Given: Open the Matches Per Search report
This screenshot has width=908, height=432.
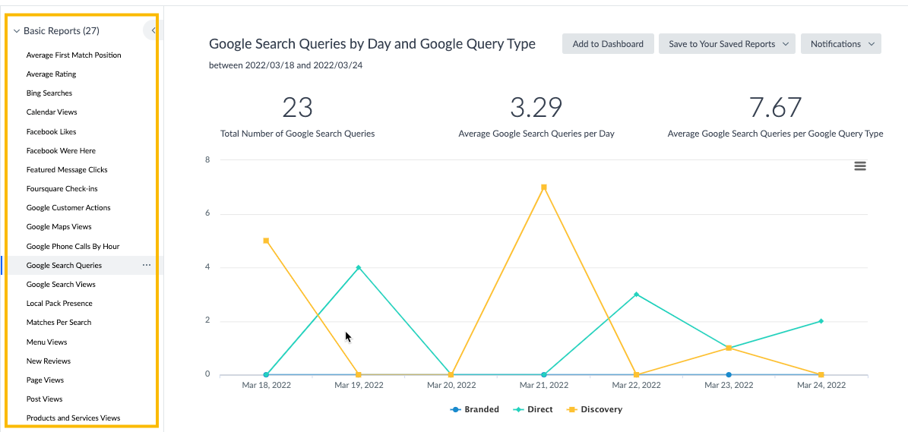Looking at the screenshot, I should (59, 322).
